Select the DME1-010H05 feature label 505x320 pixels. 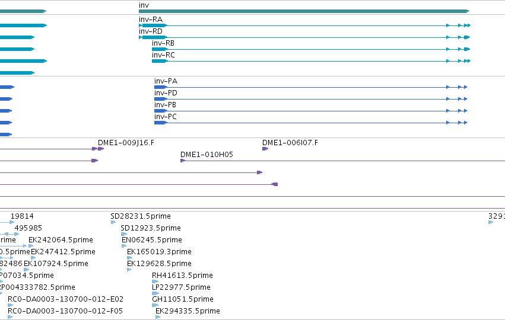pos(207,155)
